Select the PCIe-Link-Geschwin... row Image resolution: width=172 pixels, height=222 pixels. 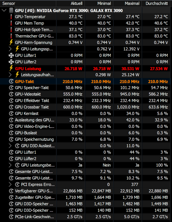pyautogui.click(x=85, y=217)
